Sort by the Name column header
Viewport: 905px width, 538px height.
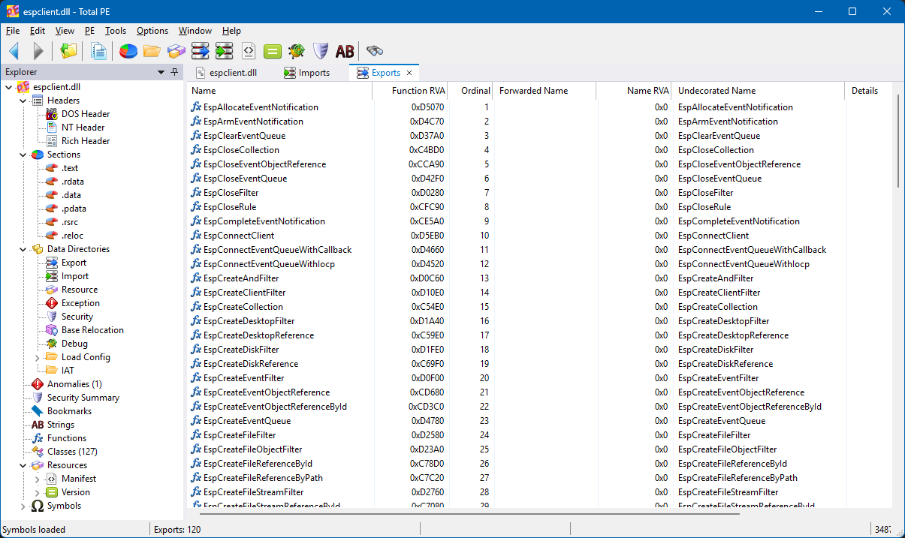point(279,91)
